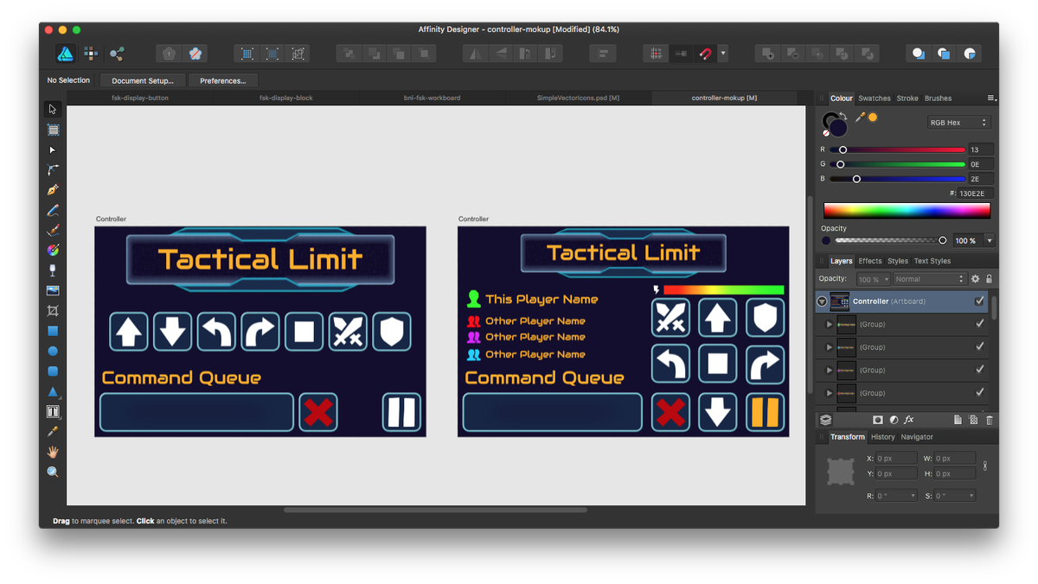Select the Corner tool

53,170
